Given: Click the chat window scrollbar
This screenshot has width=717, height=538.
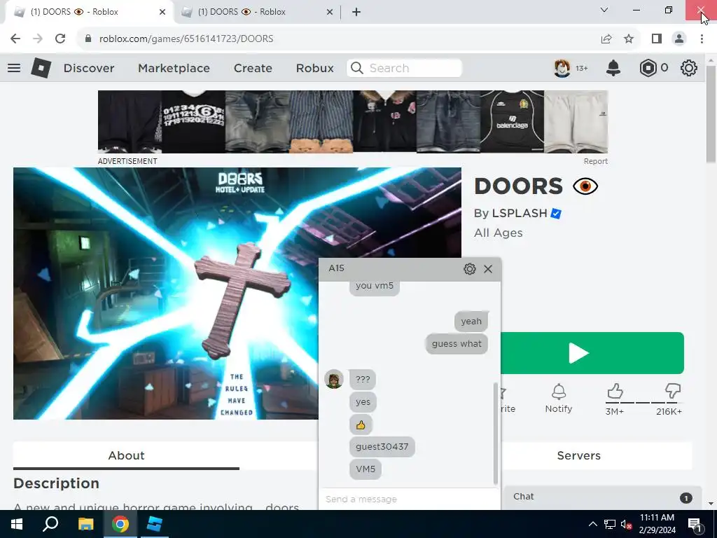Looking at the screenshot, I should click(x=495, y=434).
